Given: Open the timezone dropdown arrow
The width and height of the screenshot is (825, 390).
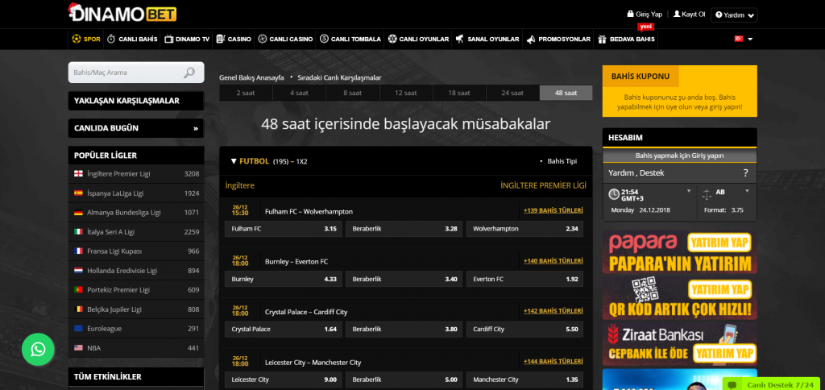Looking at the screenshot, I should (x=689, y=190).
